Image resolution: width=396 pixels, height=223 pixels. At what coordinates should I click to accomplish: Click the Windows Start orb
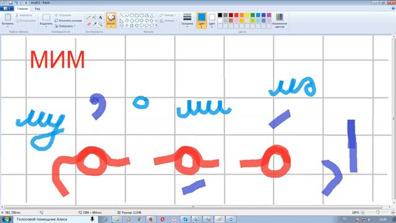click(x=6, y=219)
